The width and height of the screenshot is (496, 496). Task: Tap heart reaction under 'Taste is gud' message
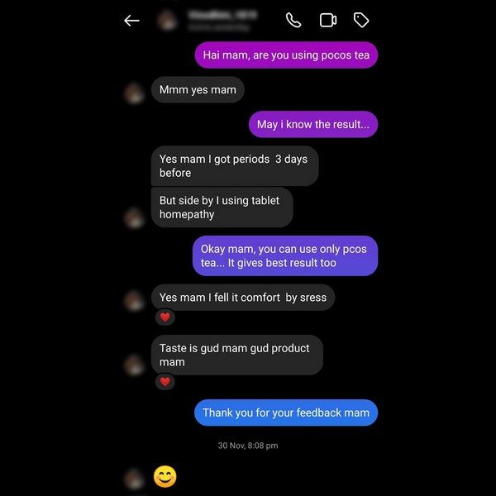165,382
